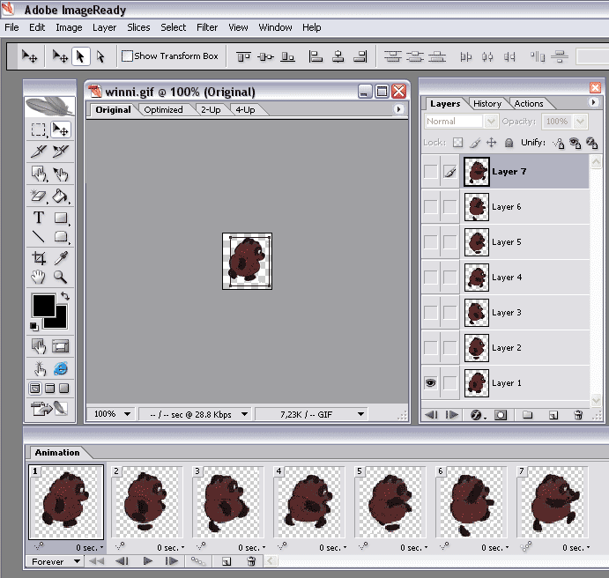The height and width of the screenshot is (578, 609).
Task: Toggle lock all padlock icon
Action: click(x=509, y=143)
